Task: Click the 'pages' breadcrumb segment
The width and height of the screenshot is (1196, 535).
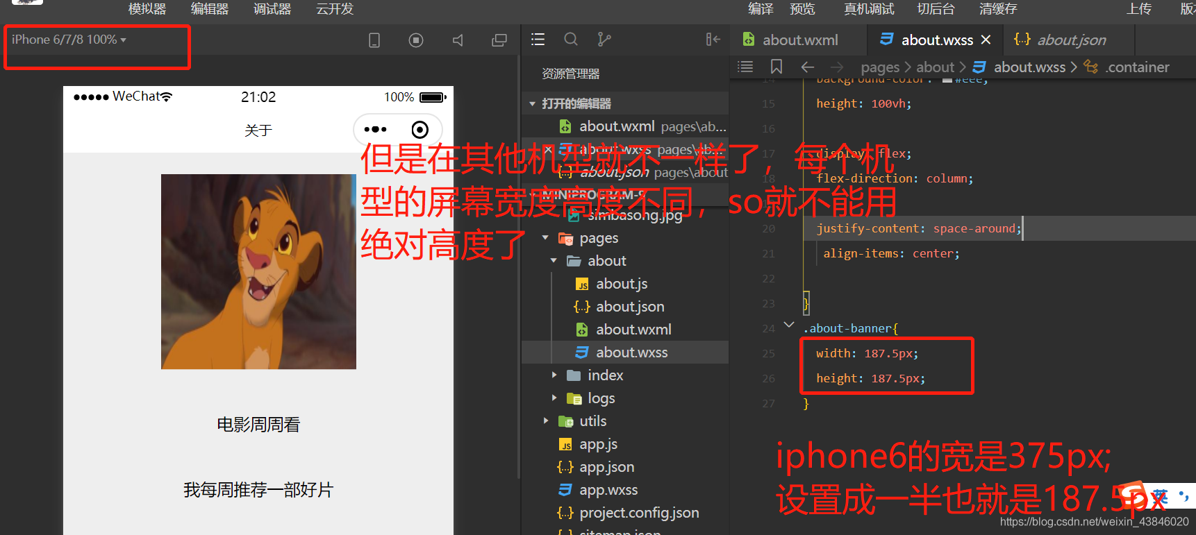Action: 880,67
